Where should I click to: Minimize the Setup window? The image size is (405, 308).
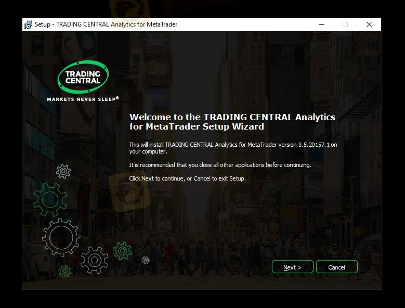322,24
